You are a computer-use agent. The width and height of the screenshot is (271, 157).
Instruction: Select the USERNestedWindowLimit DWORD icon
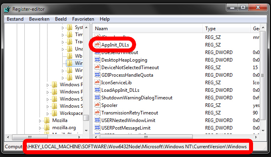click(x=97, y=120)
